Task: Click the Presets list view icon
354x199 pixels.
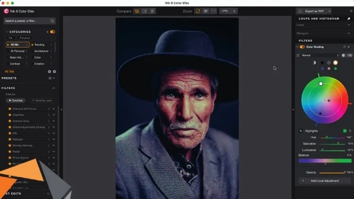Action: click(x=50, y=78)
